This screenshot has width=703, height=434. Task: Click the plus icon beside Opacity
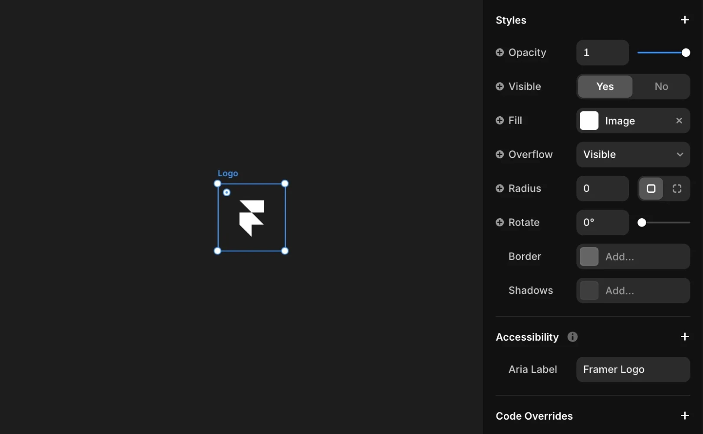(499, 53)
